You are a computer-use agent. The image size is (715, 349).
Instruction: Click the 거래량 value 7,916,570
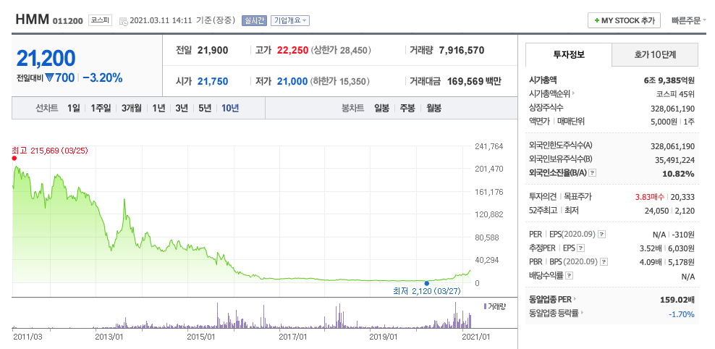pyautogui.click(x=462, y=50)
